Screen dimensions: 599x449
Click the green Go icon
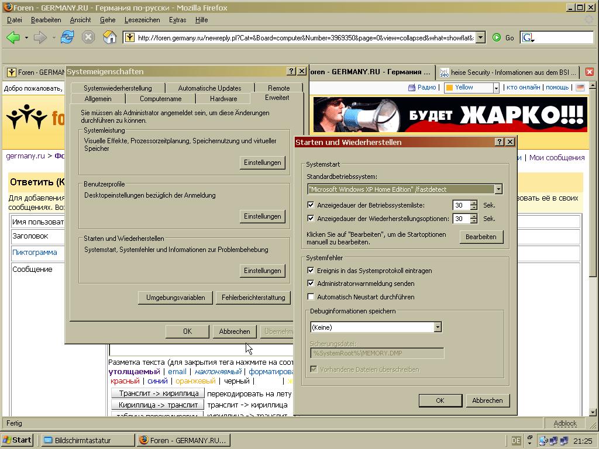tap(497, 37)
